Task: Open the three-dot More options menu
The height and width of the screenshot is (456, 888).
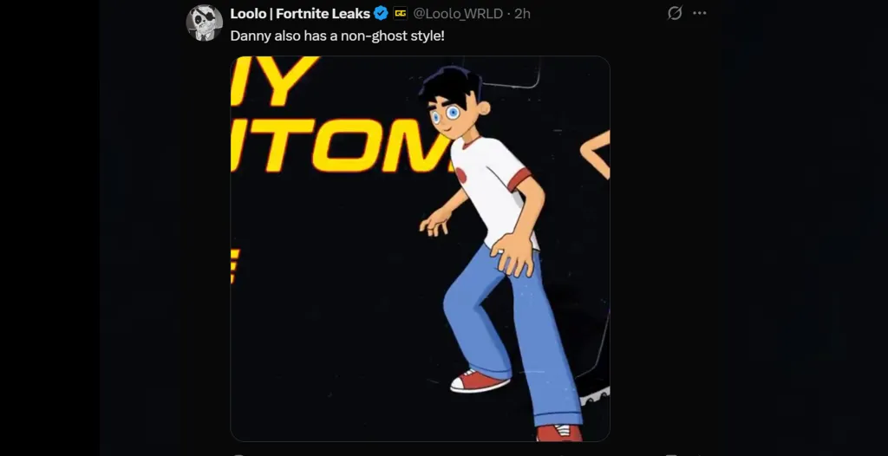Action: tap(700, 13)
